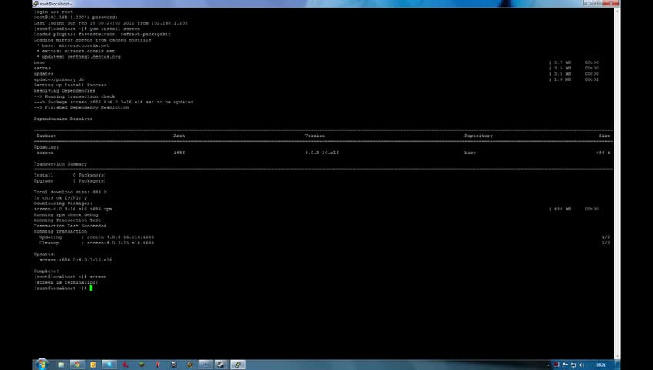
Task: Click the 'Resolving Dependencies' line
Action: click(65, 90)
